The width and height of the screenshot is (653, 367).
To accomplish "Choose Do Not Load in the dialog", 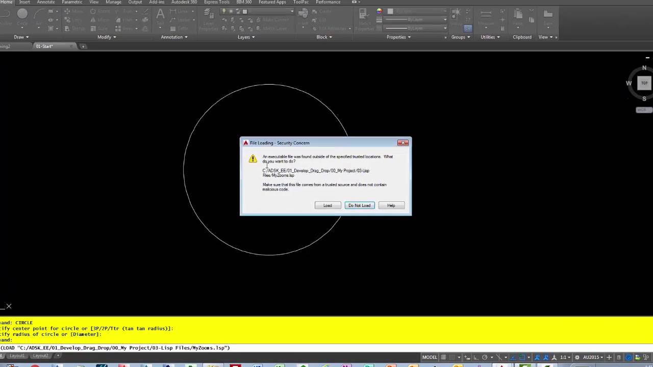I will click(360, 205).
